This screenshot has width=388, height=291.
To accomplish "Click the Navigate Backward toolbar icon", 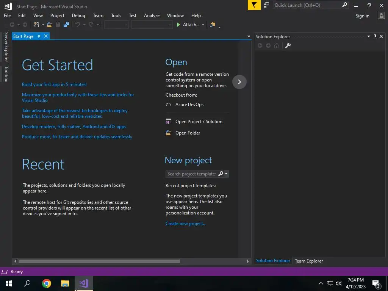I will click(12, 25).
